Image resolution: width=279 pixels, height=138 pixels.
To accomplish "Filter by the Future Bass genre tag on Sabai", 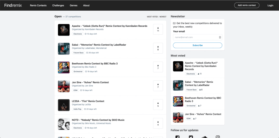I will click(x=78, y=53).
